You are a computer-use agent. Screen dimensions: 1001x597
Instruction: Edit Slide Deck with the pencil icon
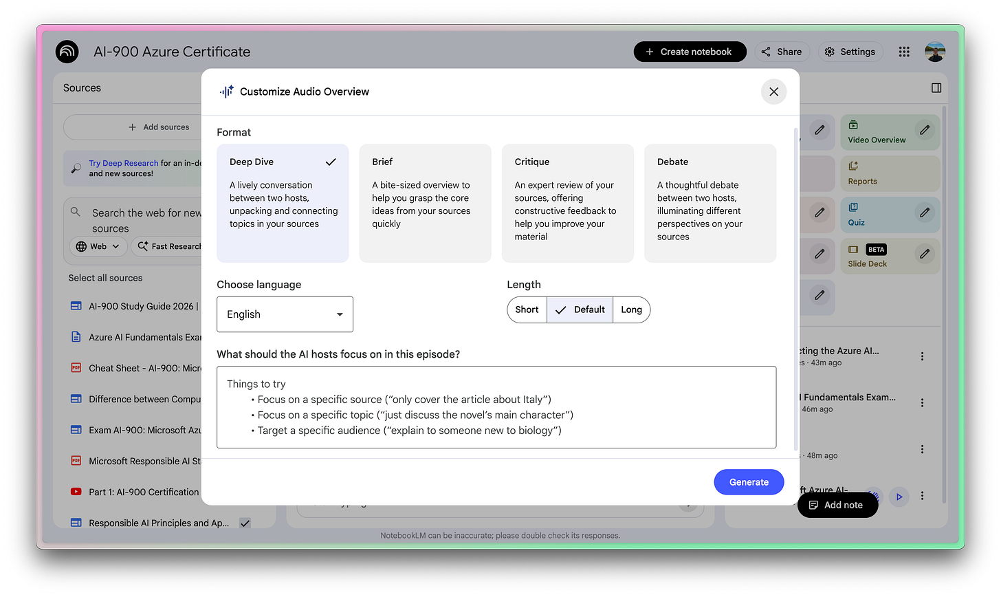pyautogui.click(x=925, y=254)
